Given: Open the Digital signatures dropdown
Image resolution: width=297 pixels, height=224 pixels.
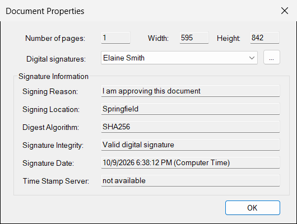Looking at the screenshot, I should tap(179, 58).
